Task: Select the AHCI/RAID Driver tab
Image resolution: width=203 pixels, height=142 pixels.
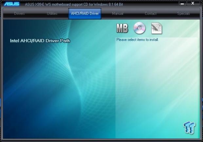Action: coord(85,14)
